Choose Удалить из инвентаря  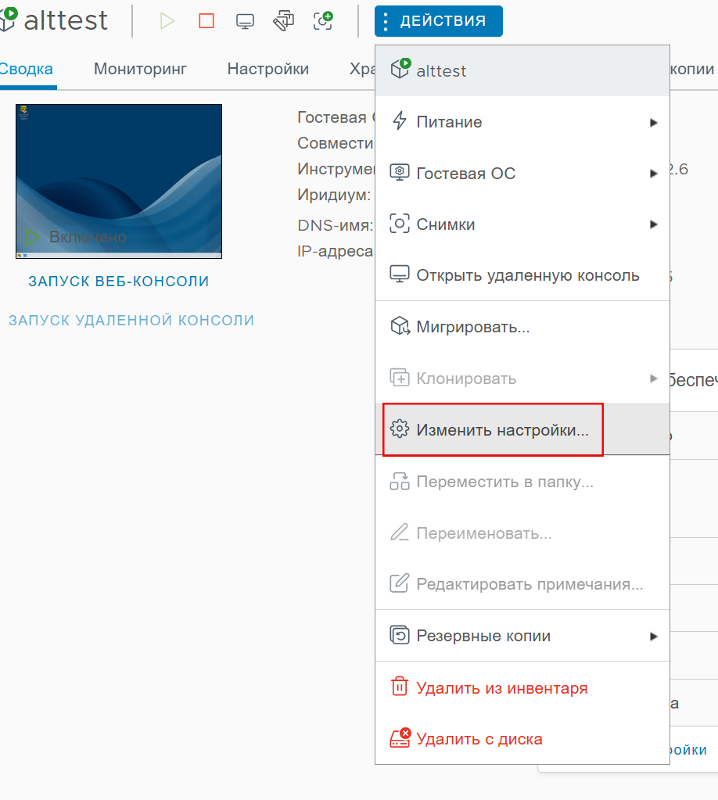522,687
